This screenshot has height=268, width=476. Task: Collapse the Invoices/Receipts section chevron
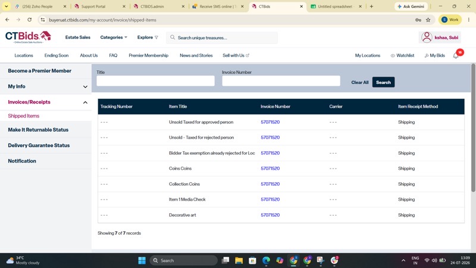pyautogui.click(x=85, y=102)
